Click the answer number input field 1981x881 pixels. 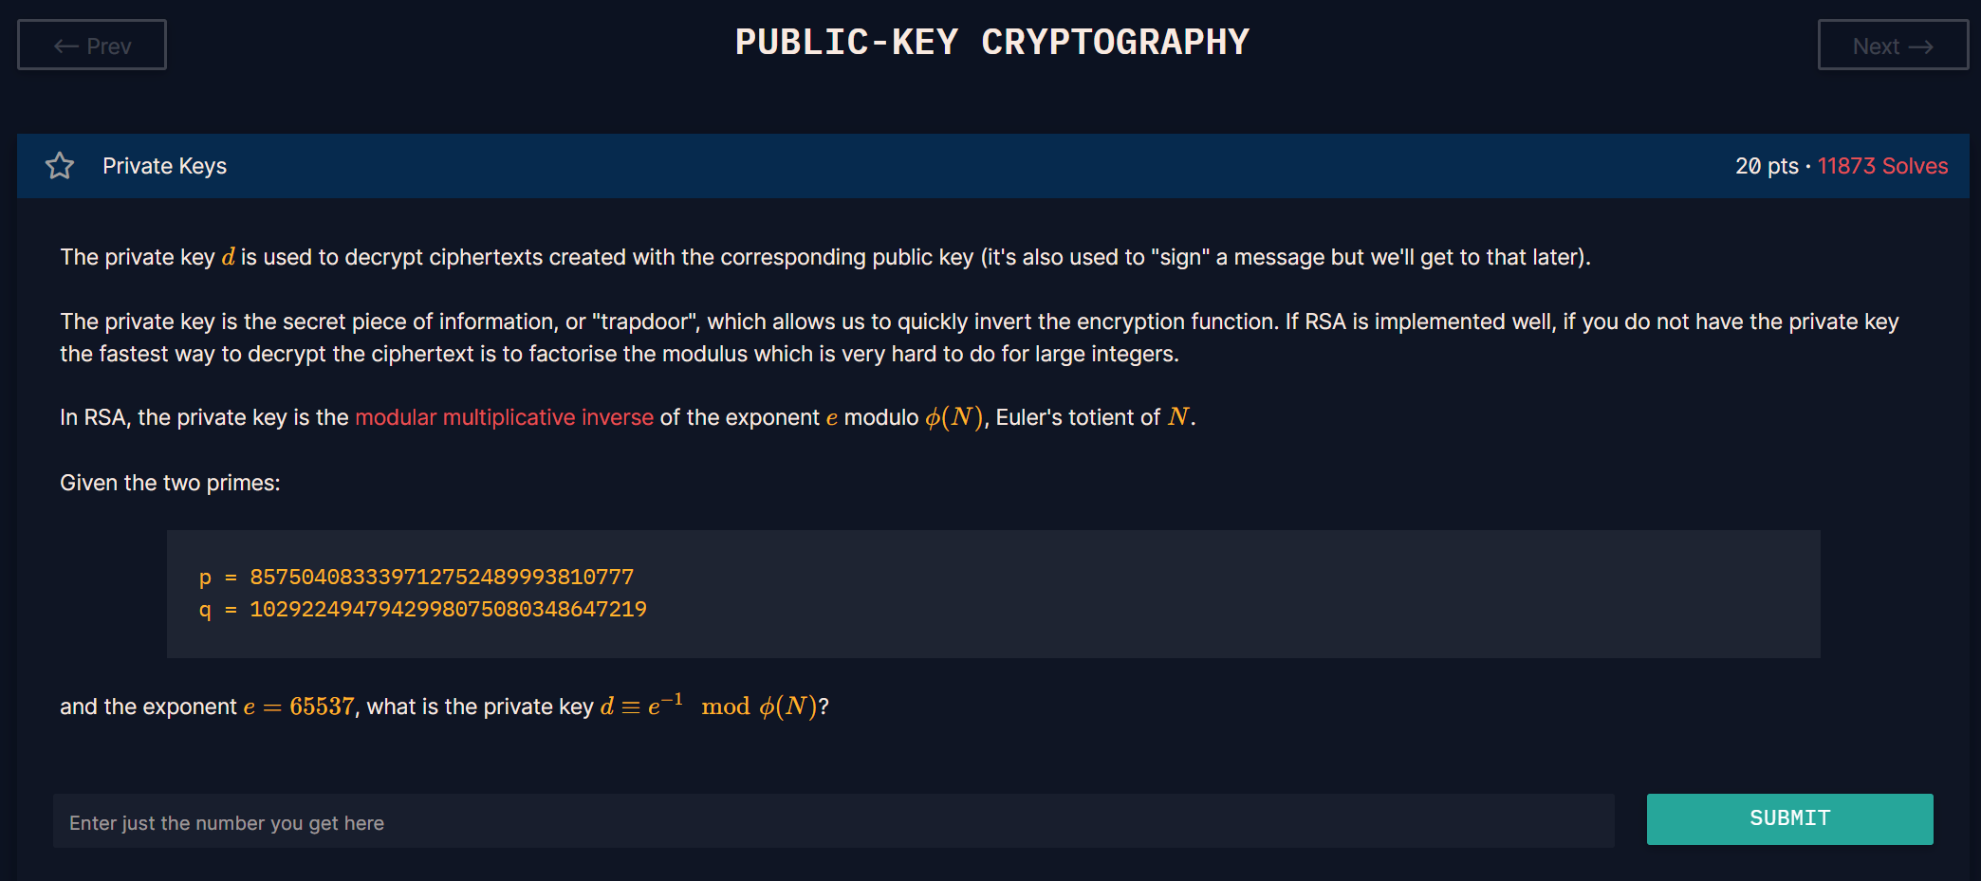coord(834,821)
